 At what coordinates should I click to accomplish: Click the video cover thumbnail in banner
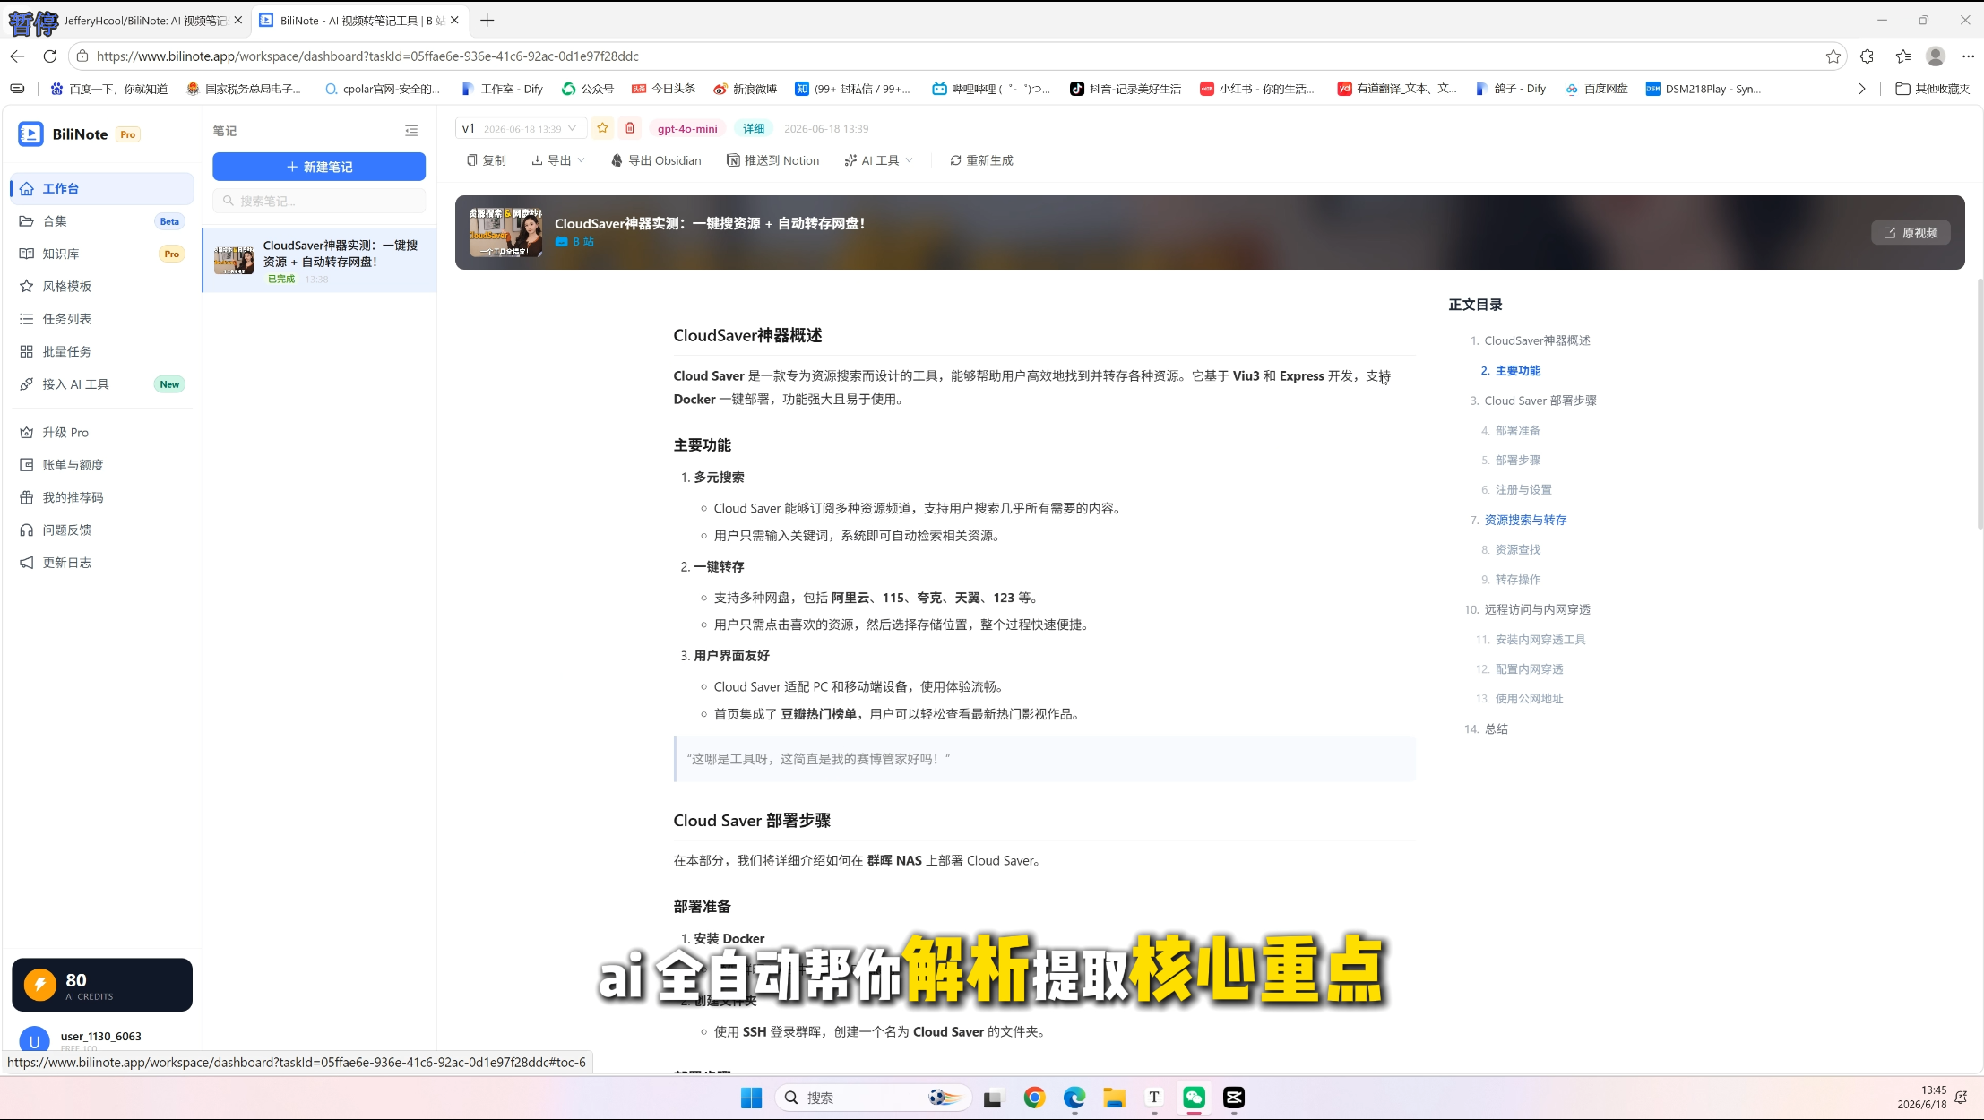[x=505, y=232]
